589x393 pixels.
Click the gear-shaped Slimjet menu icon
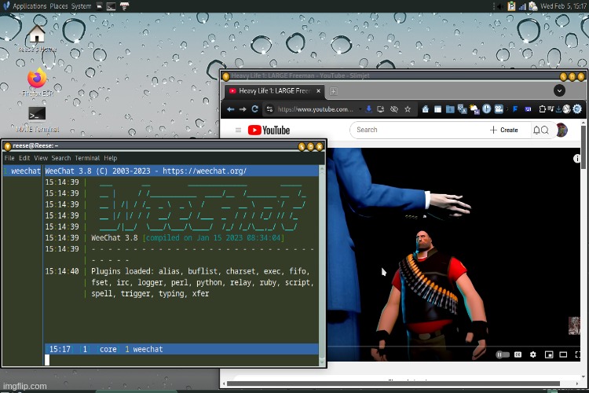577,109
